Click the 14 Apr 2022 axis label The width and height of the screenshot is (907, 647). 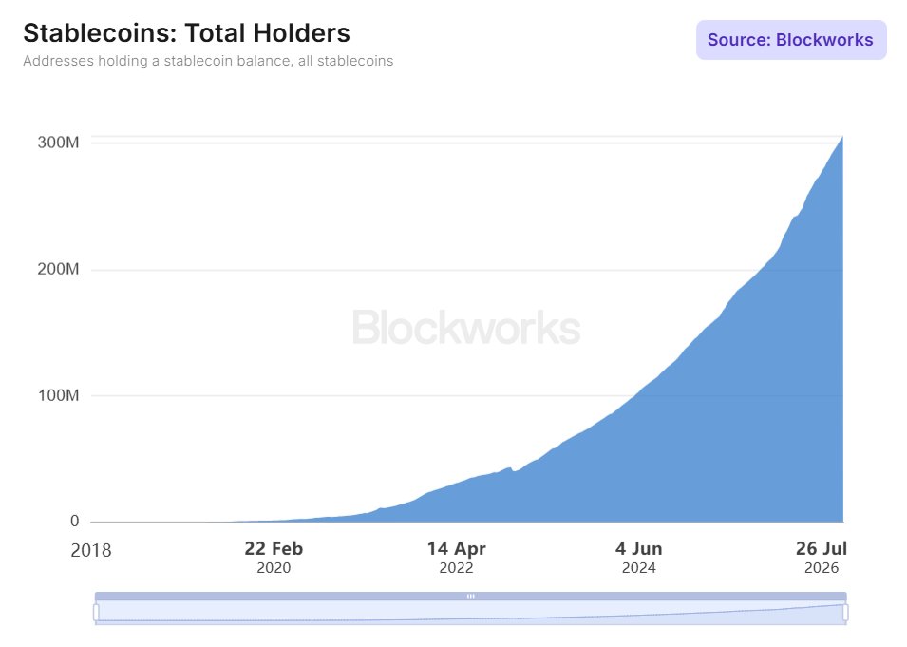[457, 558]
